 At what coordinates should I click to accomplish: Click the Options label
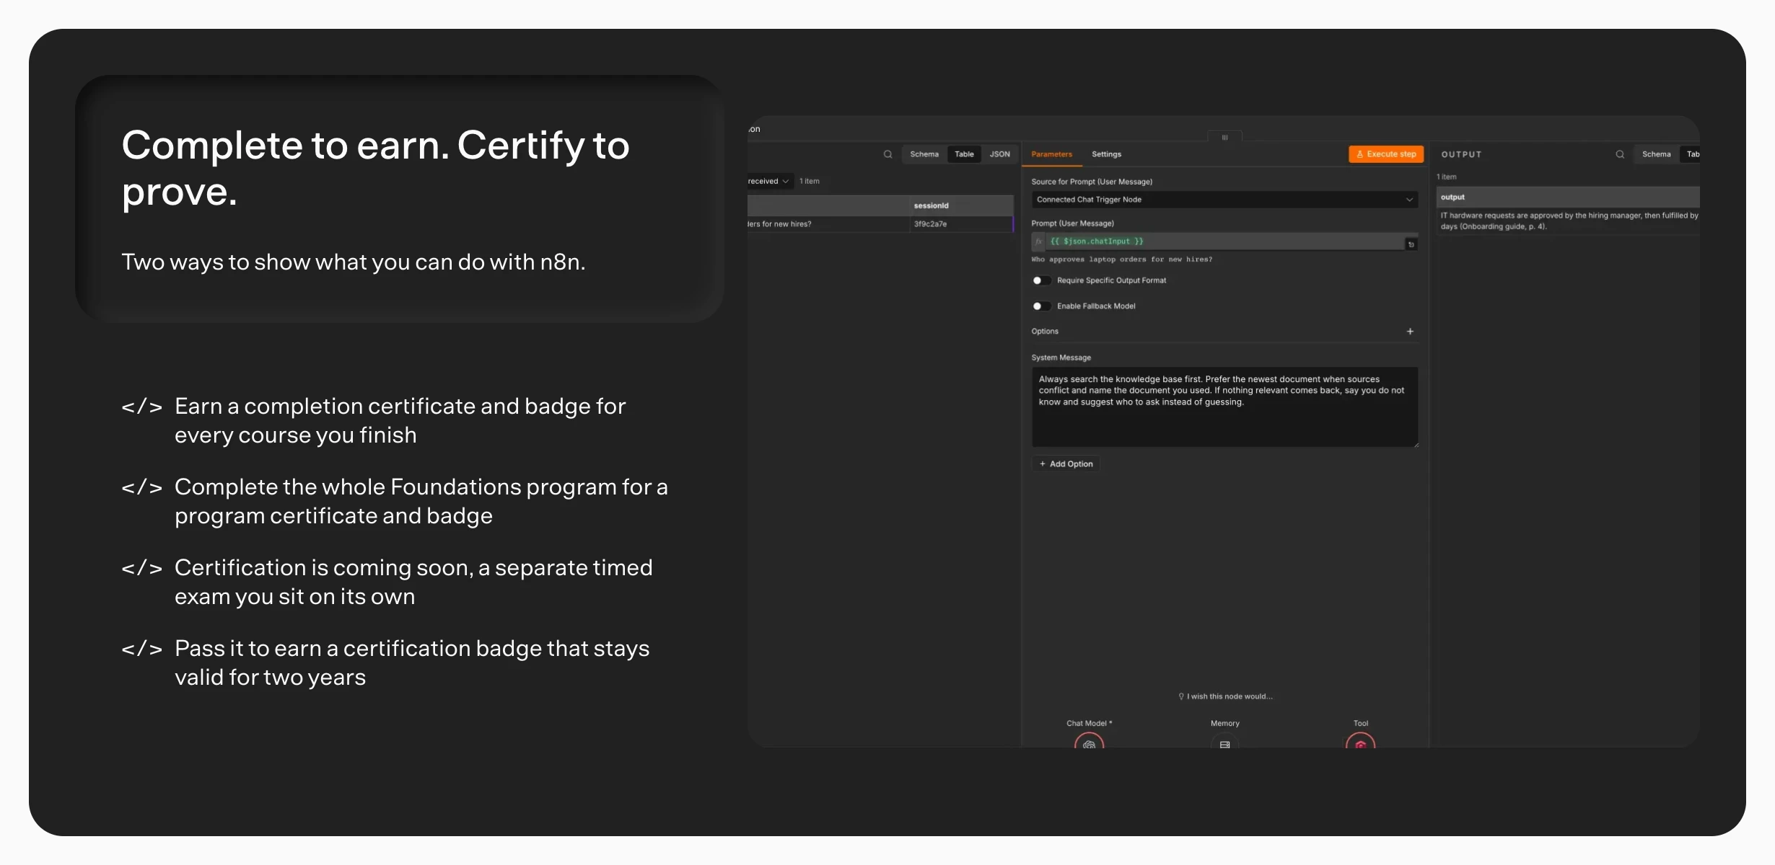(x=1045, y=332)
